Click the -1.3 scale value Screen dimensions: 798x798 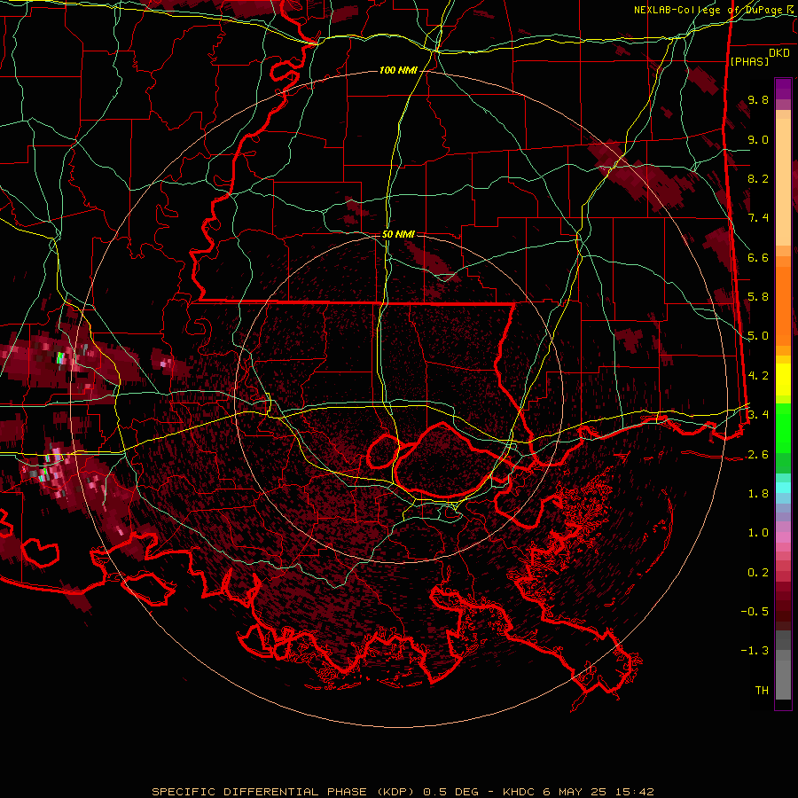pos(755,651)
